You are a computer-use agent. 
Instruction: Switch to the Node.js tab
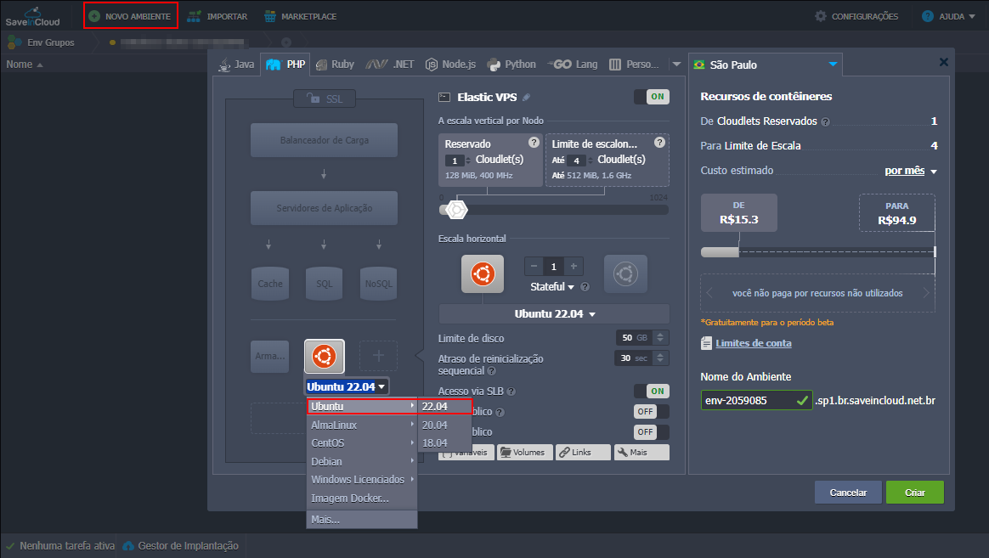(x=450, y=65)
